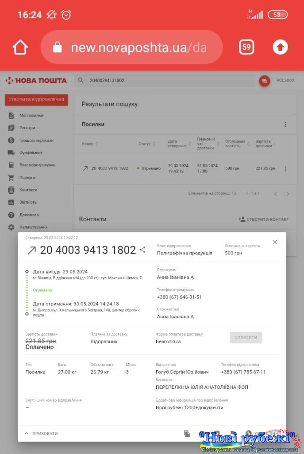304x454 pixels.
Task: Click sender name Голуб Сергій Юрійович
Action: pos(182,372)
